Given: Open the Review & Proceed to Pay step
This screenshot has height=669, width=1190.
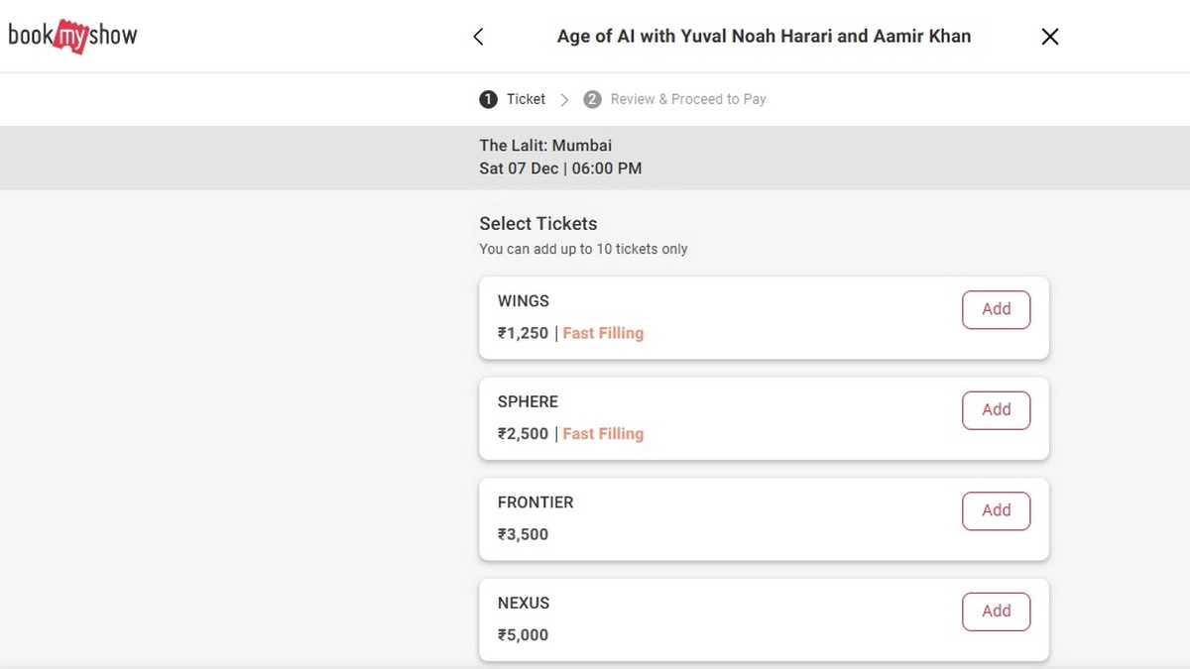Looking at the screenshot, I should pos(675,99).
